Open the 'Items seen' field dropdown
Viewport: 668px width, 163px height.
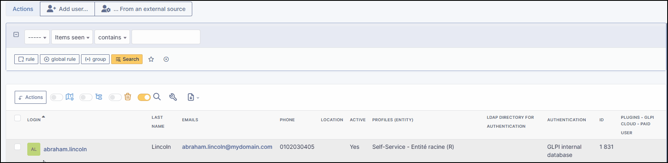click(x=72, y=37)
